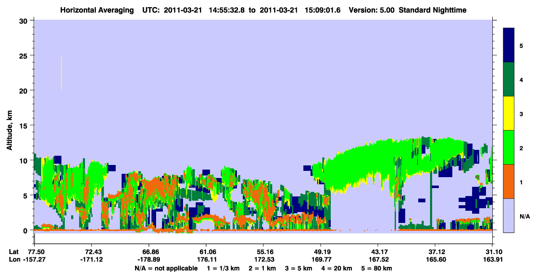The width and height of the screenshot is (547, 280).
Task: Click the lavender N/A color swatch
Action: 509,215
